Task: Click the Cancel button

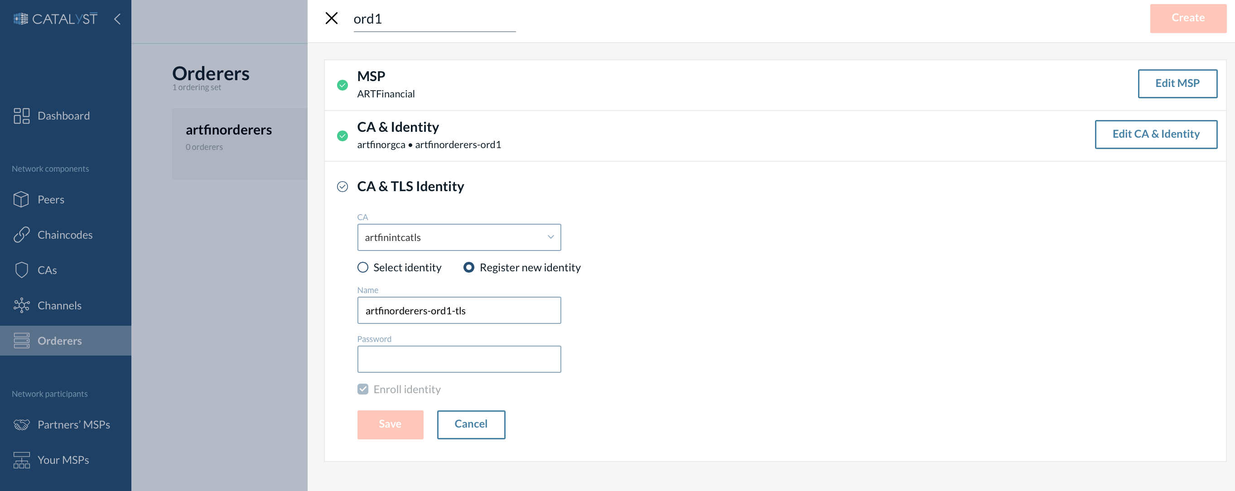Action: (470, 424)
